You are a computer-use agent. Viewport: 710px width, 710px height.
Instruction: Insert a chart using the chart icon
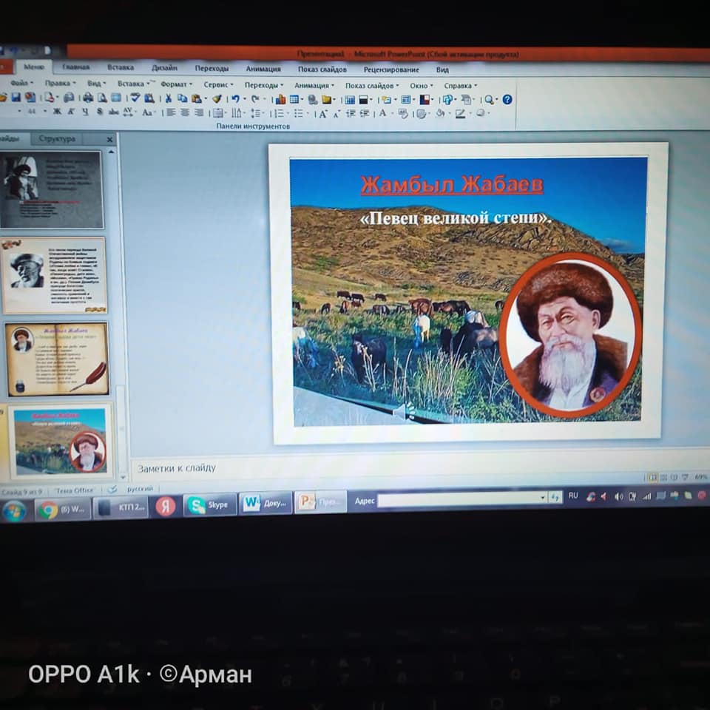click(x=280, y=99)
